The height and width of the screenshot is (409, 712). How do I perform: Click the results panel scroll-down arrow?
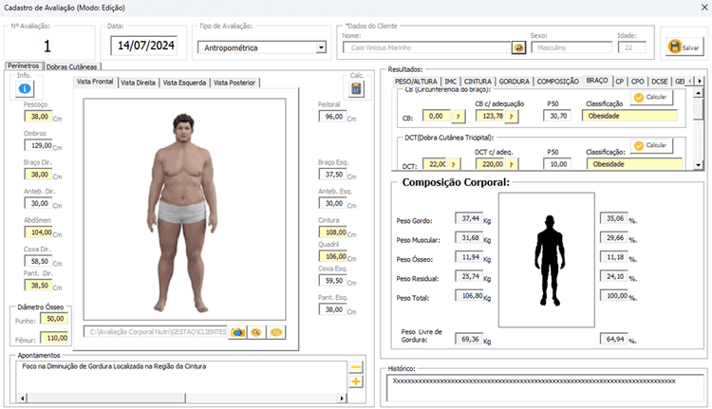pyautogui.click(x=699, y=165)
